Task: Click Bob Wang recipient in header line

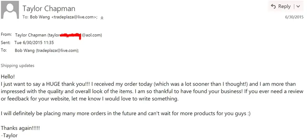Action: [40, 17]
